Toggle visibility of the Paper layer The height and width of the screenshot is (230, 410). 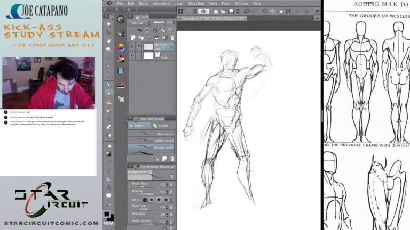click(x=132, y=56)
